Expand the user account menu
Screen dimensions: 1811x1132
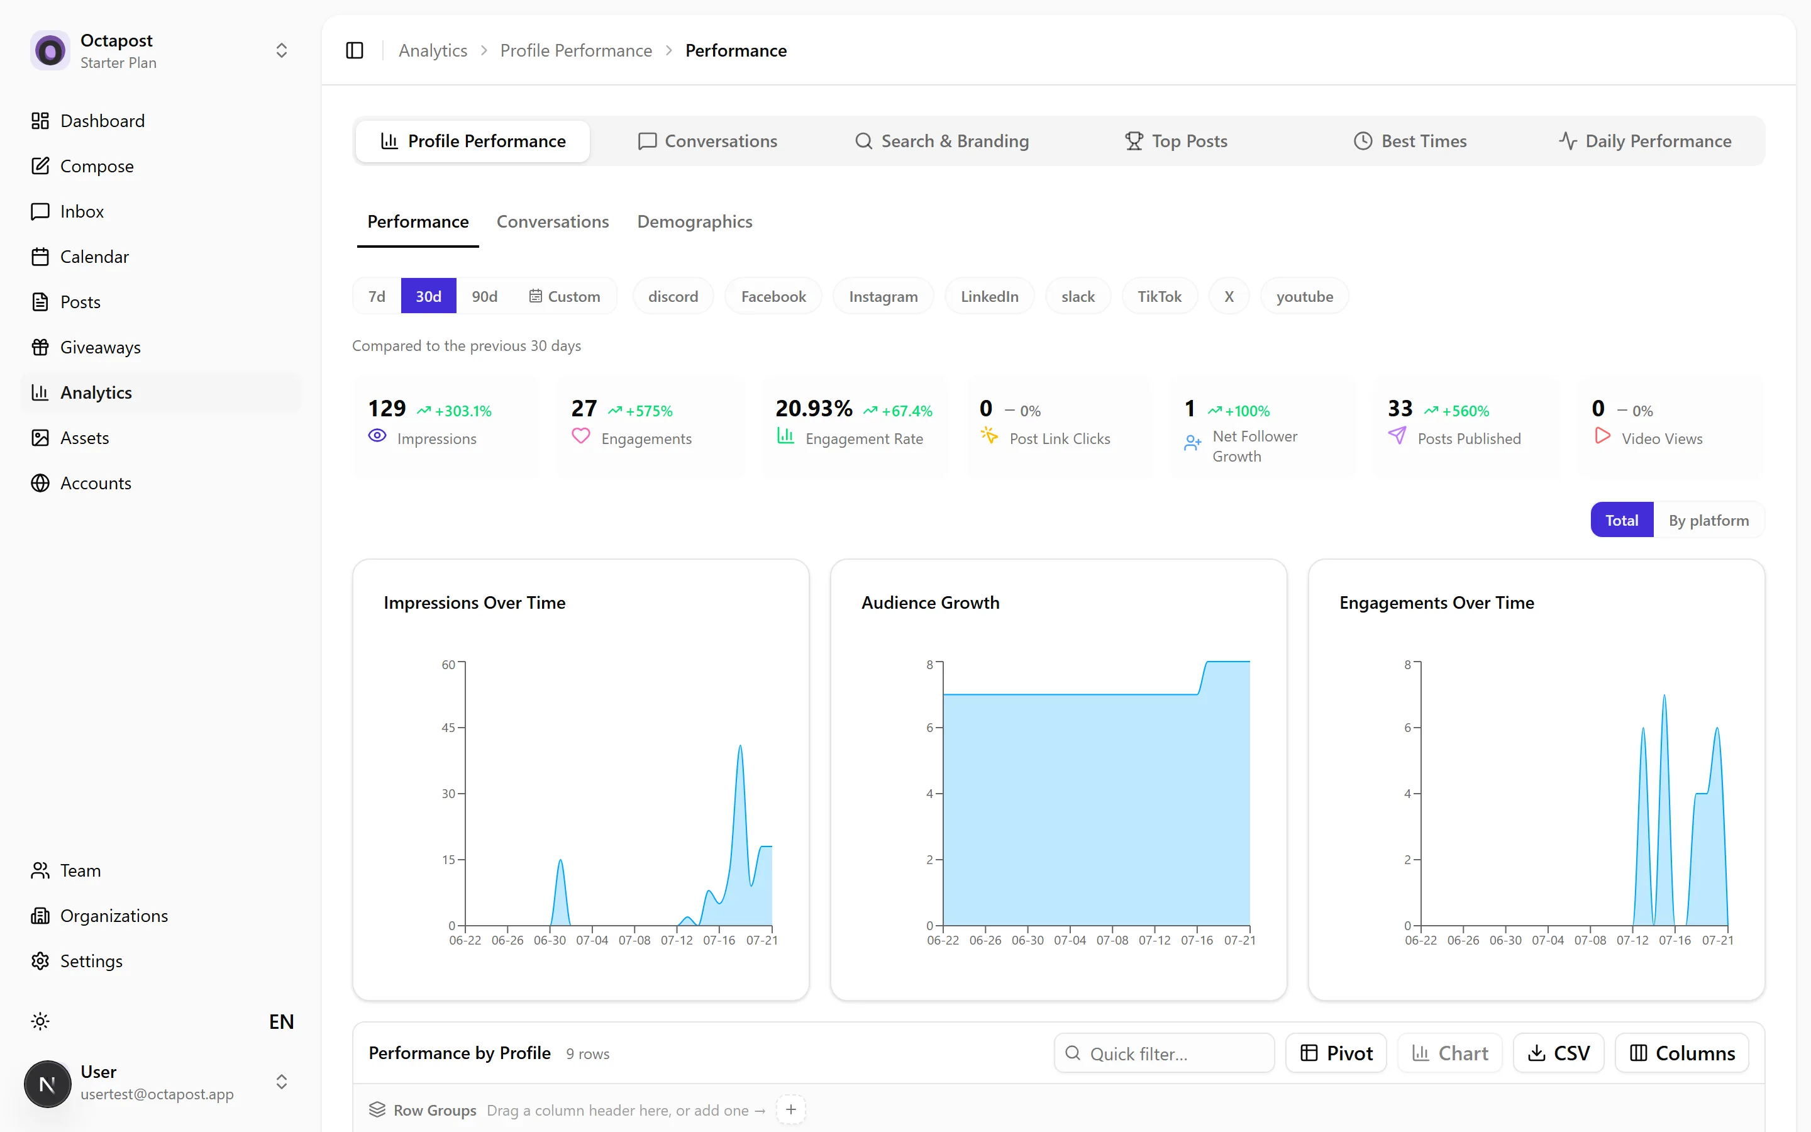(281, 1082)
